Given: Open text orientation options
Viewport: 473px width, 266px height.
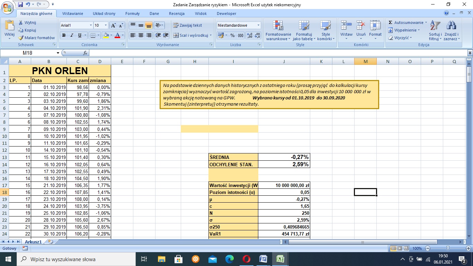Looking at the screenshot, I should tap(159, 25).
